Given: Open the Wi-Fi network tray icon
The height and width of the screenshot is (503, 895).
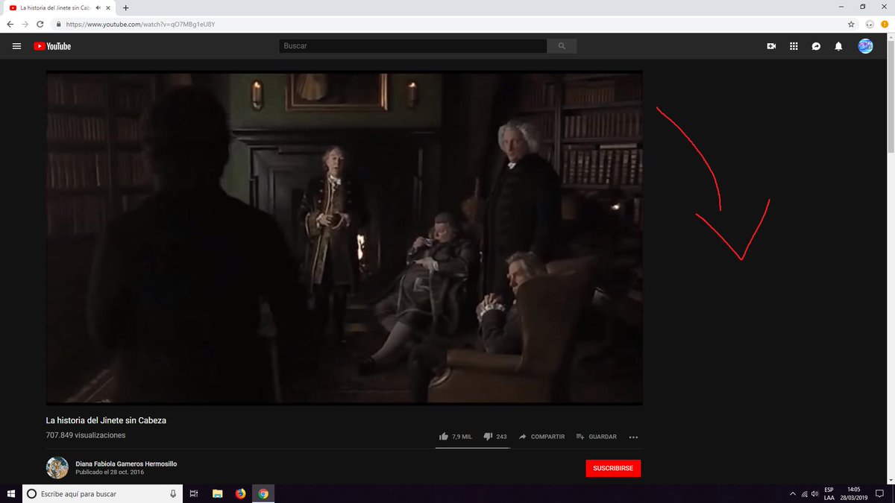Looking at the screenshot, I should tap(804, 494).
